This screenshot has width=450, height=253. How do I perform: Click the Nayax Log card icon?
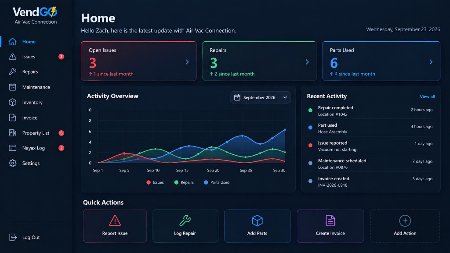point(12,148)
